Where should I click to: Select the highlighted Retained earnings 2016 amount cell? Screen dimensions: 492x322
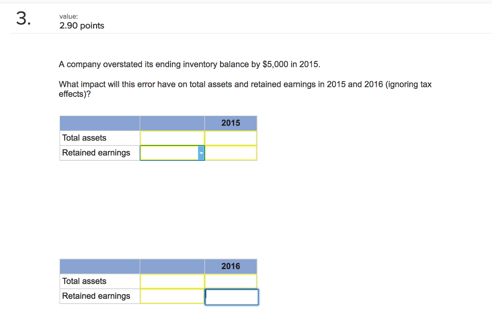pos(232,297)
